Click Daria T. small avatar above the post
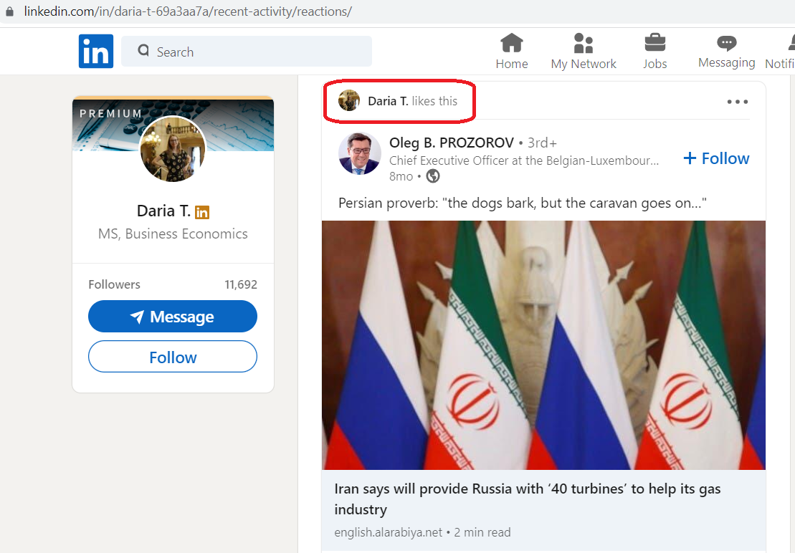The image size is (795, 553). 349,101
